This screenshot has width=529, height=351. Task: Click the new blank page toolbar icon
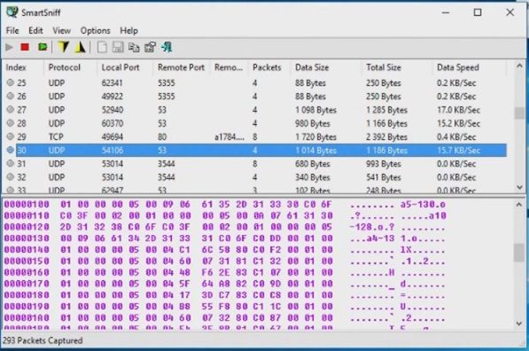point(102,47)
